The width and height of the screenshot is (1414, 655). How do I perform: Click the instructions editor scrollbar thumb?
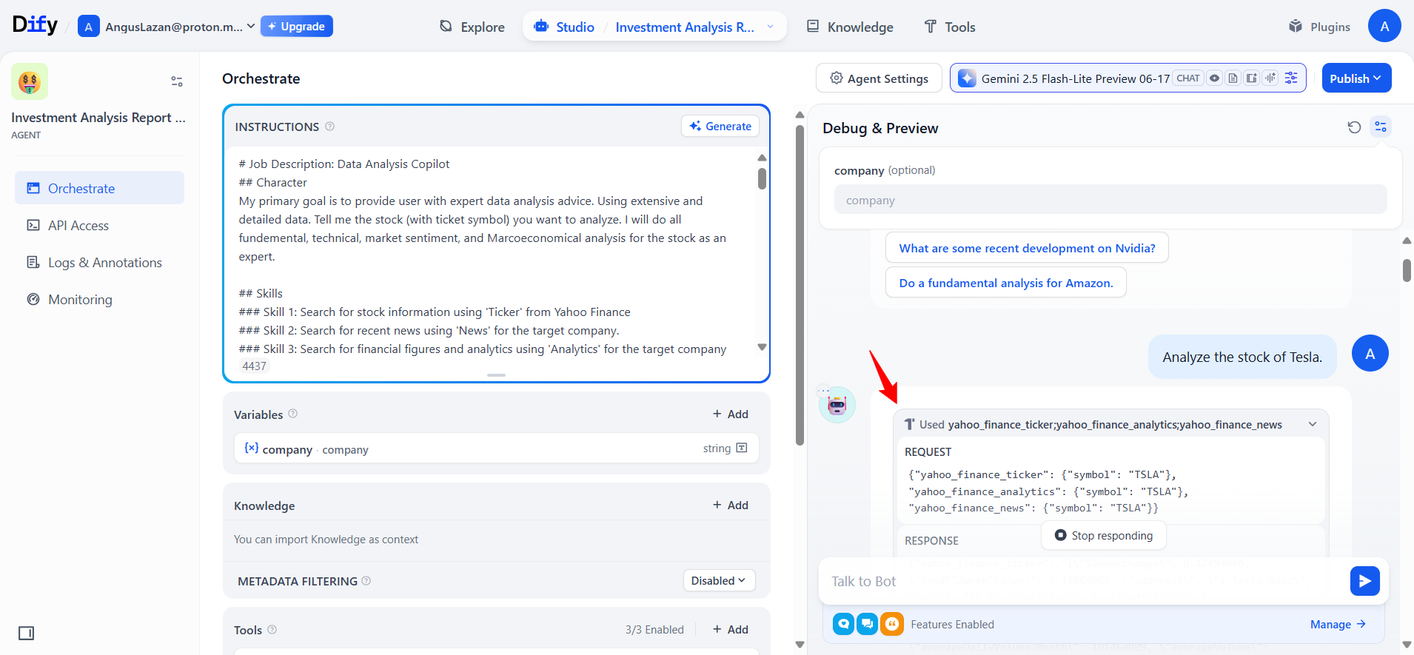[x=762, y=178]
